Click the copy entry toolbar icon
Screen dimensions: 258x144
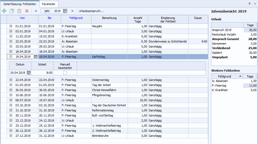click(x=12, y=11)
